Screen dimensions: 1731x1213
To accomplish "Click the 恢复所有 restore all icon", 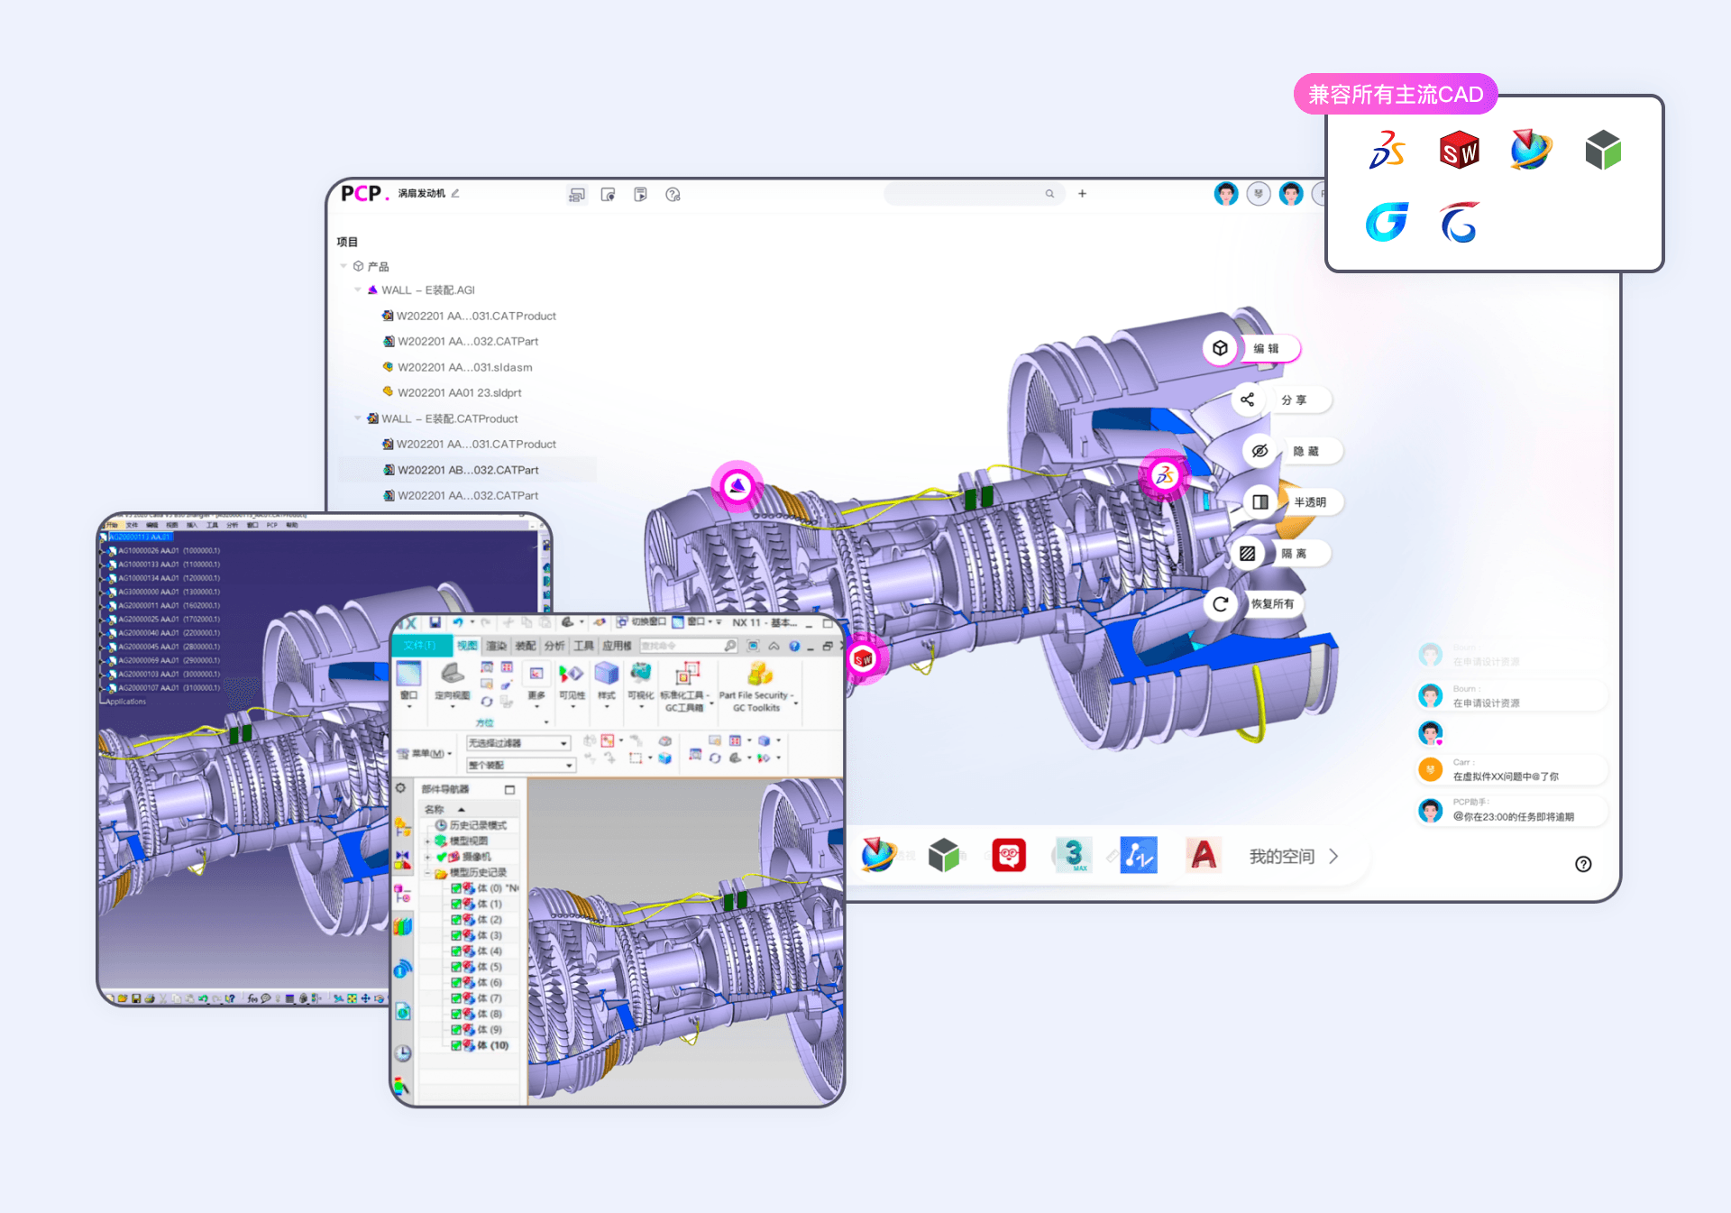I will (1221, 604).
